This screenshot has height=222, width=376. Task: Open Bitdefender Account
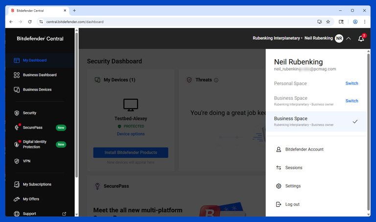[x=304, y=150]
